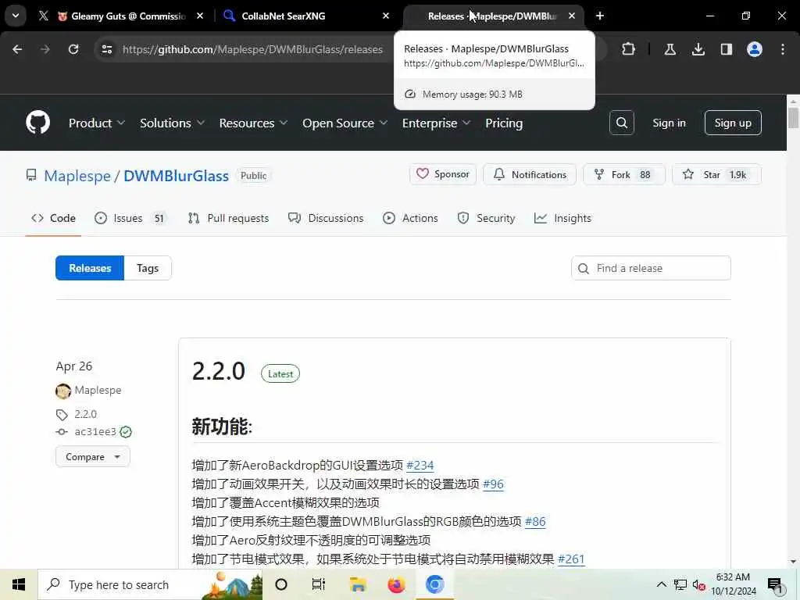This screenshot has height=600, width=800.
Task: Click the browser address bar URL
Action: (252, 49)
